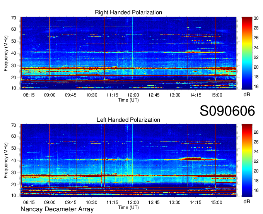Click the "Right Handed Polarization" plot title
The width and height of the screenshot is (263, 214).
pyautogui.click(x=128, y=12)
